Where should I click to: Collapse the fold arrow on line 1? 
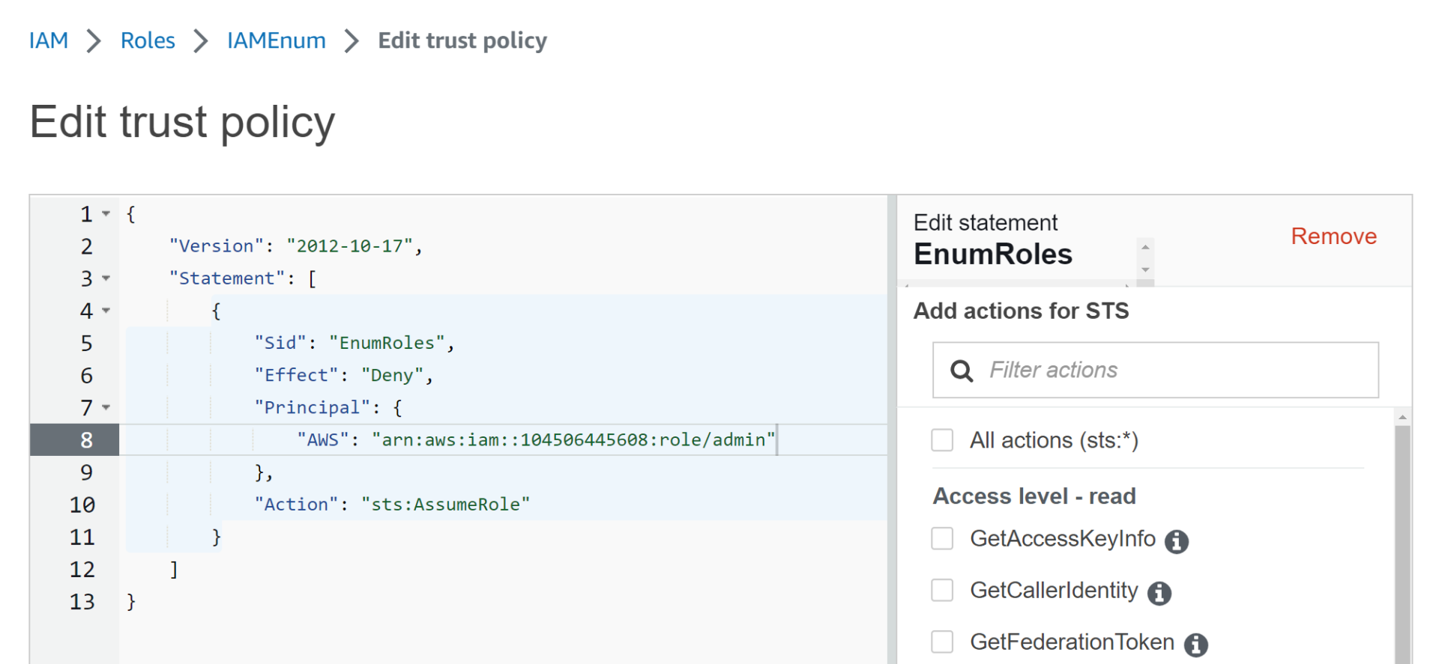pyautogui.click(x=106, y=214)
